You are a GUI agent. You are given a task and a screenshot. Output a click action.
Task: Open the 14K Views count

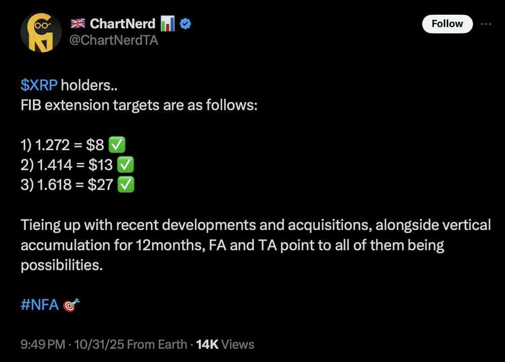coord(225,344)
